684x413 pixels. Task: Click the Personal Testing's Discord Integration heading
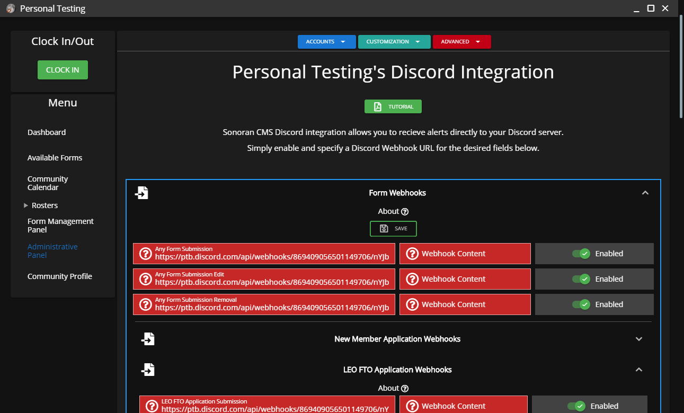393,72
